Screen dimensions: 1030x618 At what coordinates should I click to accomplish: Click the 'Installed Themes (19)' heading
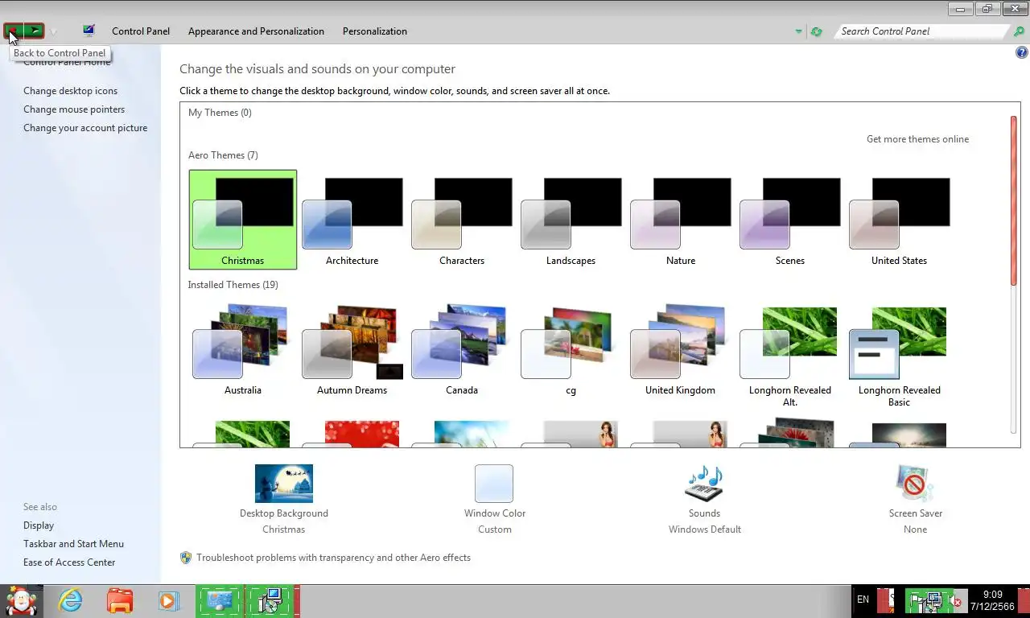pos(233,285)
